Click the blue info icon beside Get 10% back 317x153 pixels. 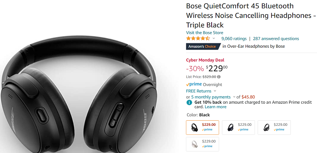(189, 103)
